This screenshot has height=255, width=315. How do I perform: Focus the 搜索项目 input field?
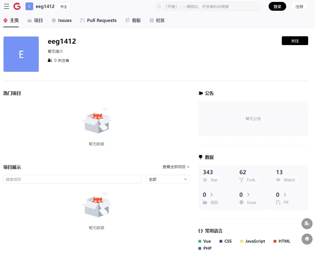coord(72,179)
